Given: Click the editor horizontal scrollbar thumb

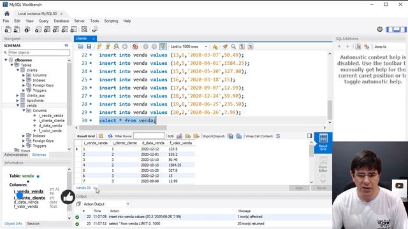Looking at the screenshot, I should point(123,127).
